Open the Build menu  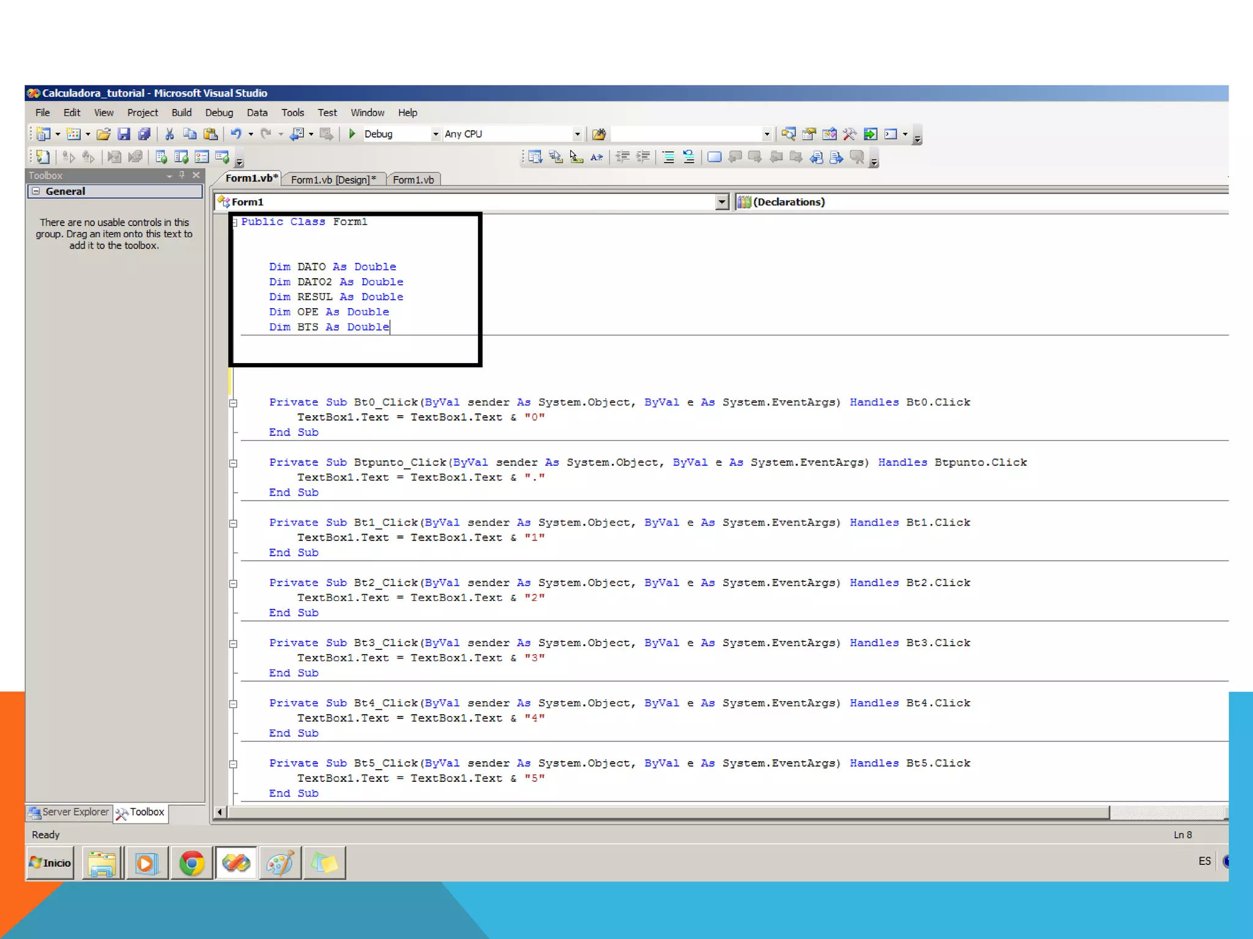[181, 112]
